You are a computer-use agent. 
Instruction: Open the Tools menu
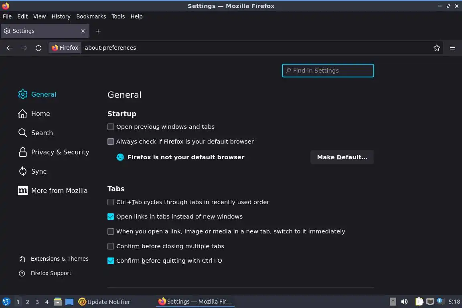pos(118,16)
